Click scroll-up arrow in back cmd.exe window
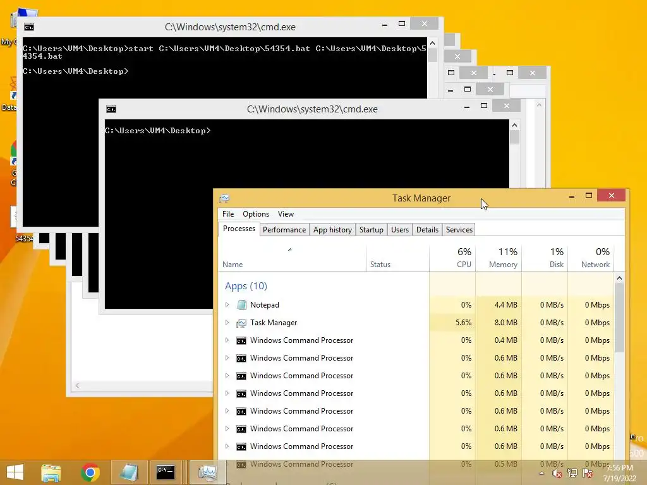The width and height of the screenshot is (647, 485). (432, 43)
